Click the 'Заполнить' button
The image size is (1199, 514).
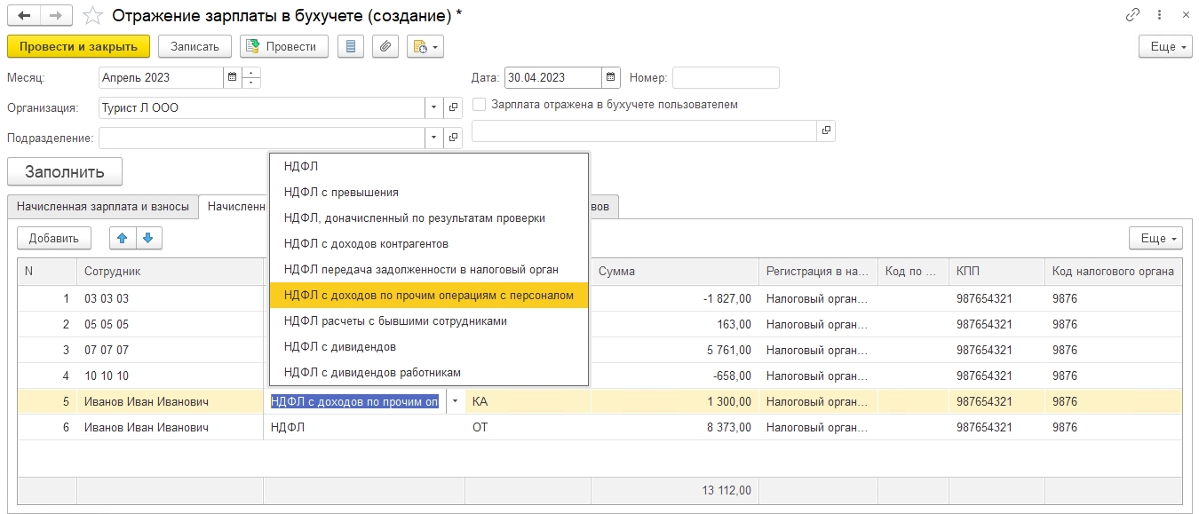pyautogui.click(x=65, y=172)
